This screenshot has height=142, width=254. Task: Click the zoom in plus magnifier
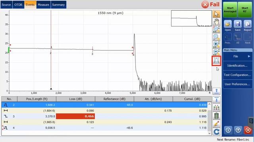point(216,45)
